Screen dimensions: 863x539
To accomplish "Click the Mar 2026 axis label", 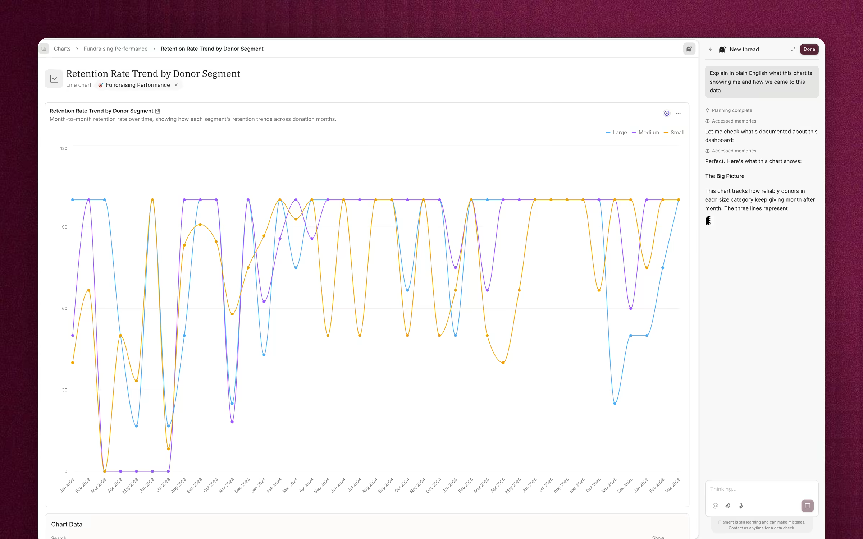I will (x=673, y=485).
